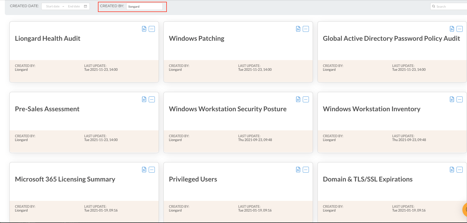
Task: Click document icon on Windows Workstation Inventory card
Action: [x=452, y=99]
